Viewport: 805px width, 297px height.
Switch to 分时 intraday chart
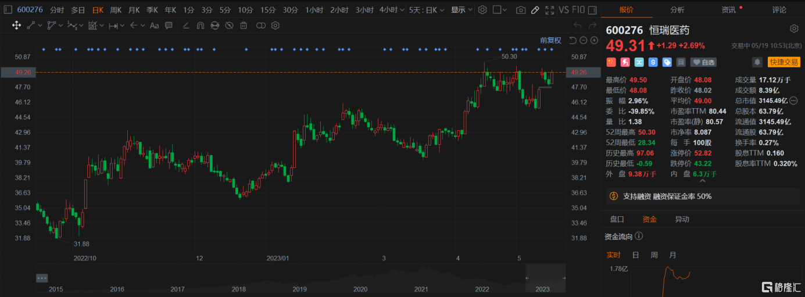click(57, 10)
